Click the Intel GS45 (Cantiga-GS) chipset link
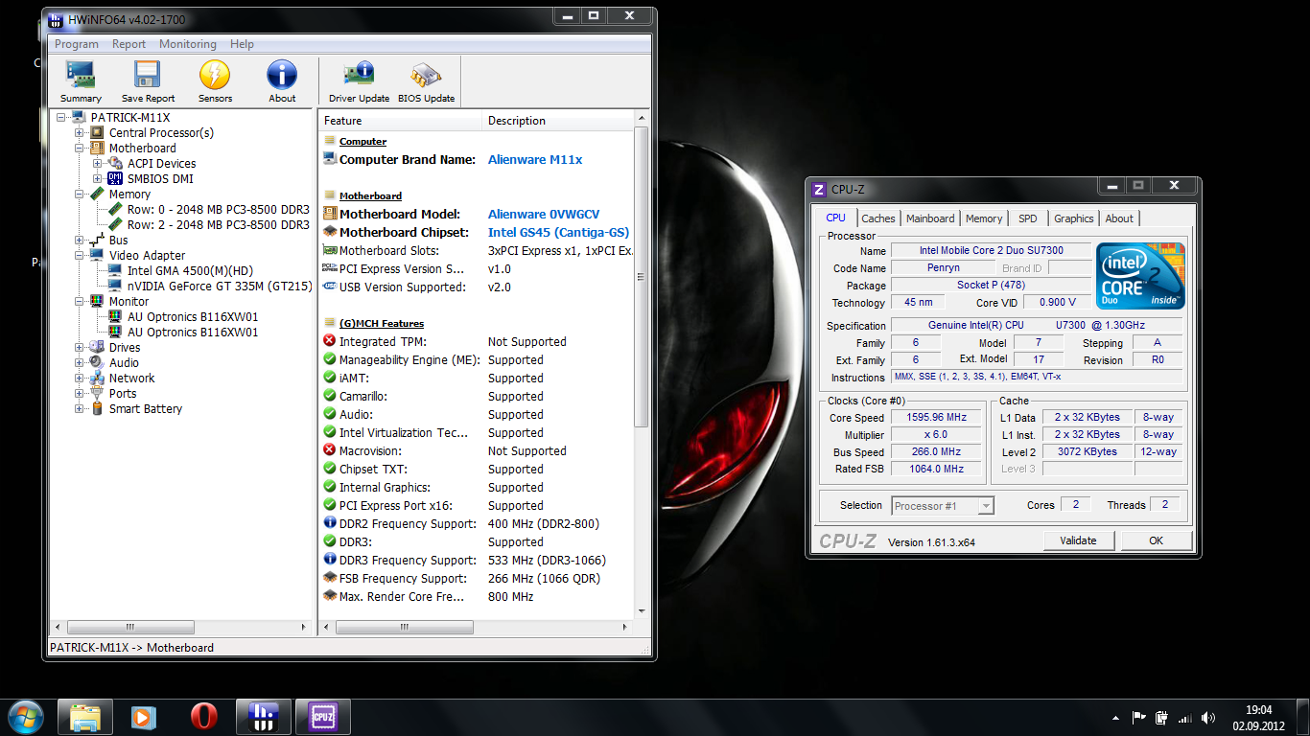 tap(558, 233)
